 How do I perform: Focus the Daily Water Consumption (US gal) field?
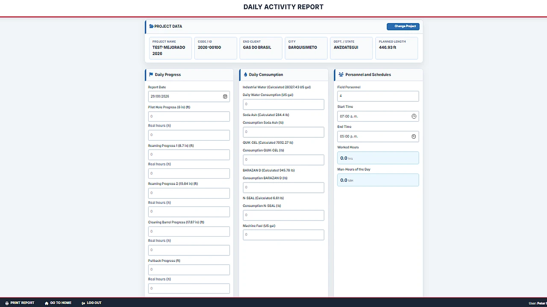click(x=283, y=104)
